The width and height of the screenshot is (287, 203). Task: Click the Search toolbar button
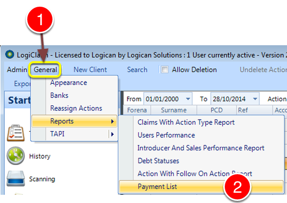(x=137, y=70)
